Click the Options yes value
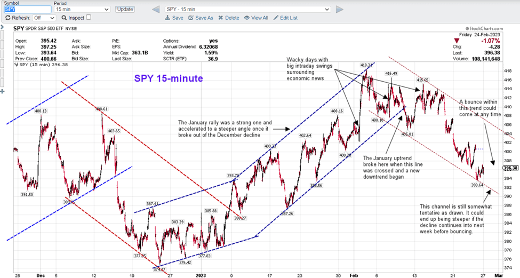Viewport: 520px width, 278px height. click(x=213, y=41)
